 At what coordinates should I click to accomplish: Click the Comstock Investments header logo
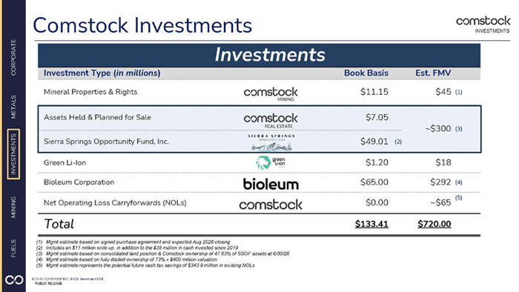click(x=483, y=24)
